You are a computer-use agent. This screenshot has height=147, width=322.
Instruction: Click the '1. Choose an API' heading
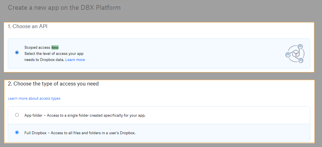coord(27,26)
